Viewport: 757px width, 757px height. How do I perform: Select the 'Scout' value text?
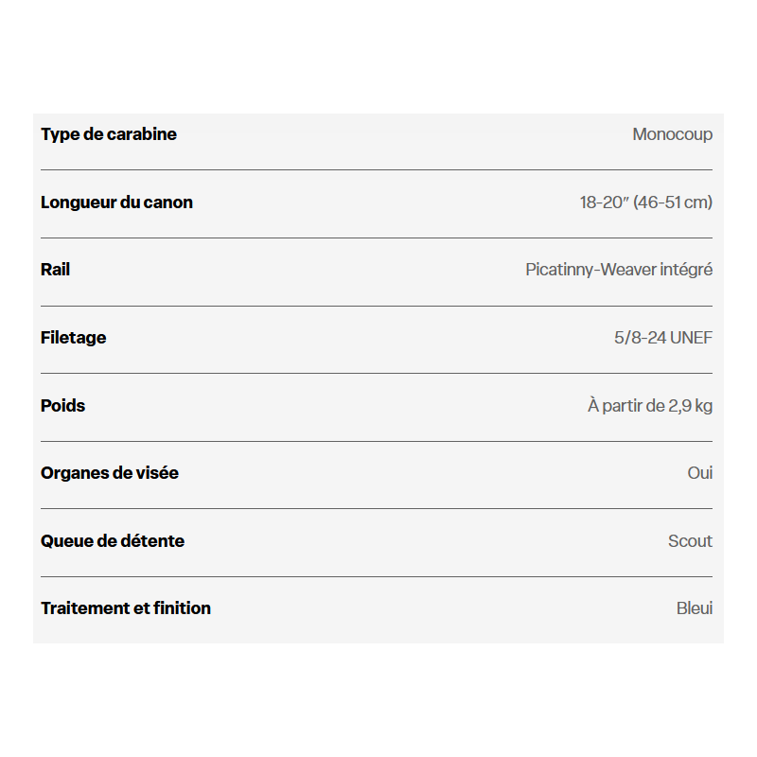tap(690, 540)
